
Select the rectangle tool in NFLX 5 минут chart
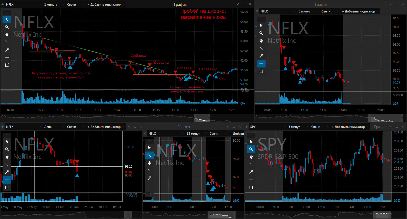(x=261, y=71)
